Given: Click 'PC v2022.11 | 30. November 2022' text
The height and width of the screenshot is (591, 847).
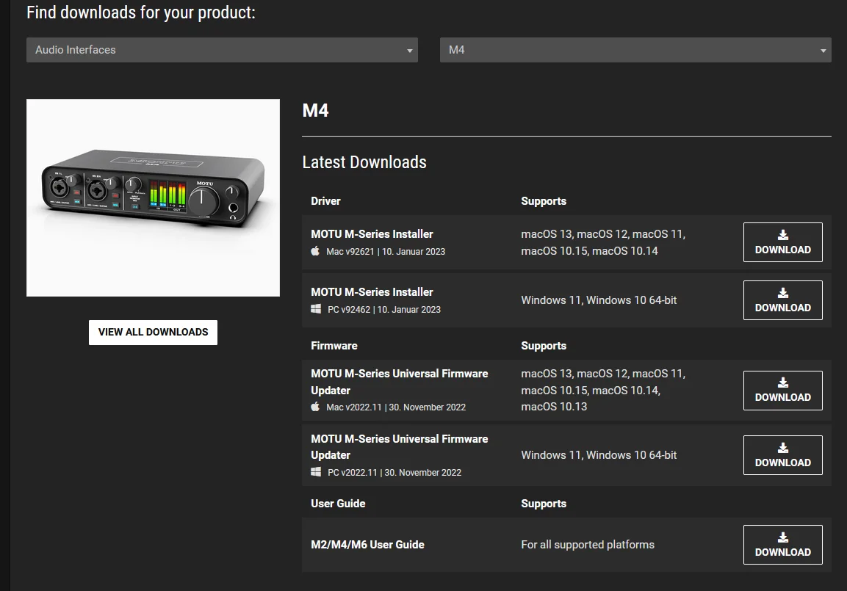Looking at the screenshot, I should click(x=394, y=473).
